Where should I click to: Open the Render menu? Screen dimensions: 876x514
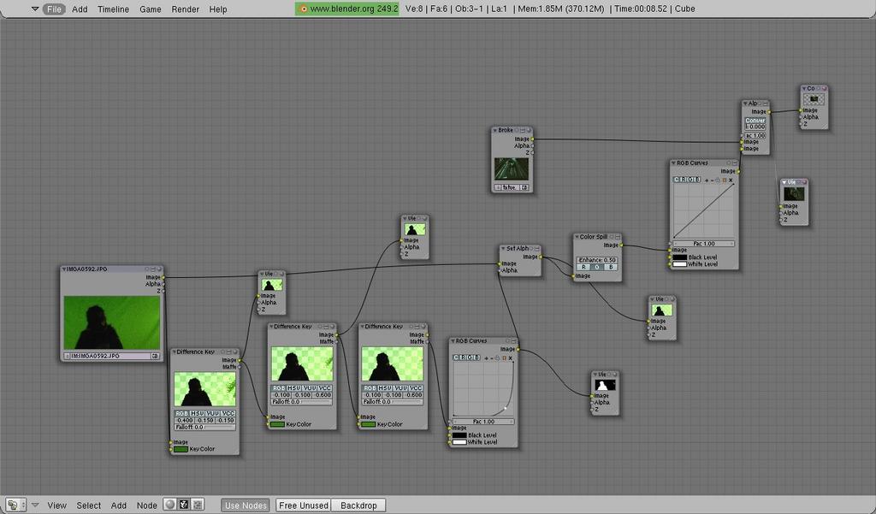coord(186,9)
